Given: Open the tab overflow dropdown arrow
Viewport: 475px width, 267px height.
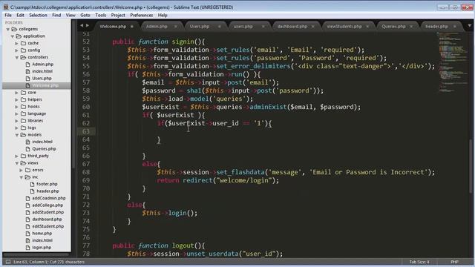Looking at the screenshot, I should click(469, 26).
